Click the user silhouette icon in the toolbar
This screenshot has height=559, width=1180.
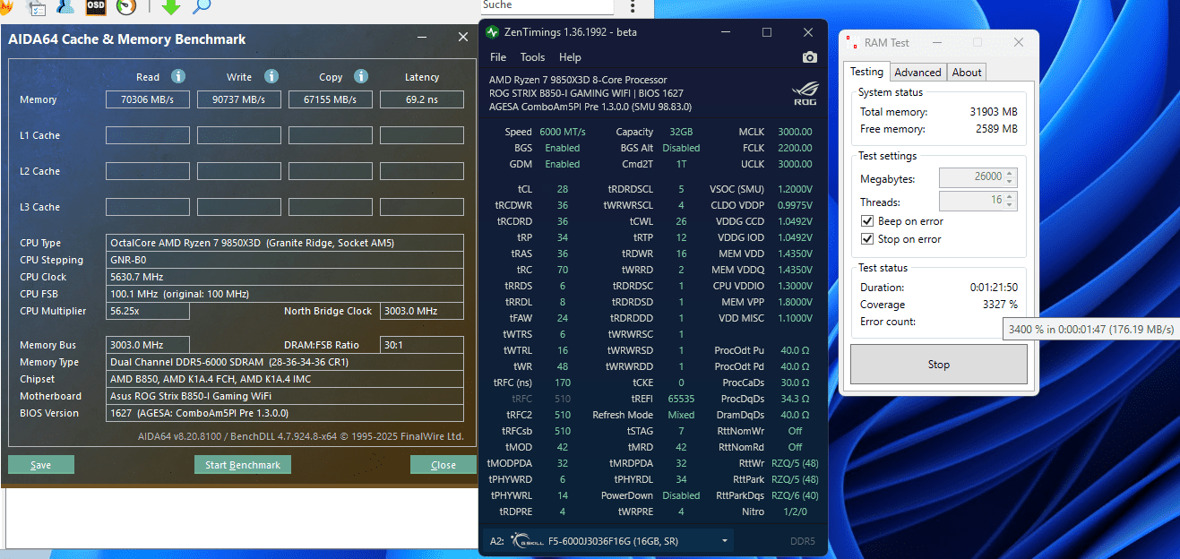click(x=65, y=7)
